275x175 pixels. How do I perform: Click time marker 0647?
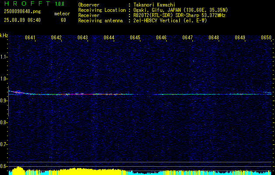tap(188, 38)
